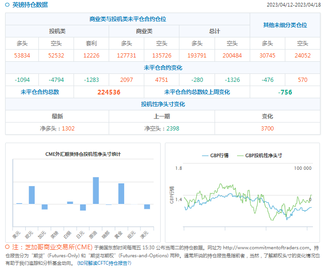Click the 其他未细分类仓位 header
327x268 pixels.
[x=285, y=25]
